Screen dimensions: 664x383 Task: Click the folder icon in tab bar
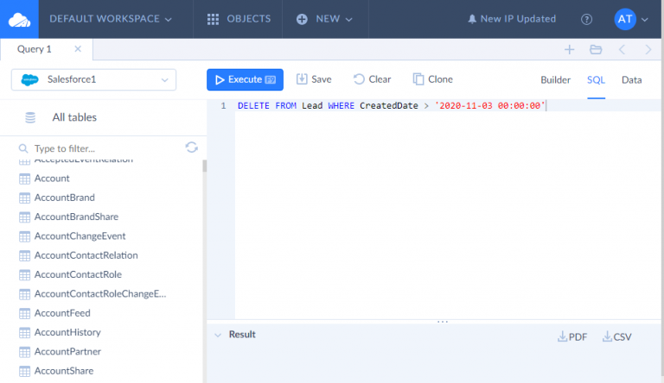[x=596, y=50]
